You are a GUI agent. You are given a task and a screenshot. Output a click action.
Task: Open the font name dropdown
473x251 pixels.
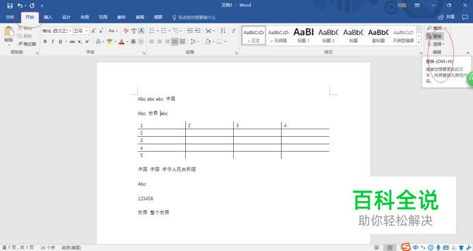click(70, 31)
